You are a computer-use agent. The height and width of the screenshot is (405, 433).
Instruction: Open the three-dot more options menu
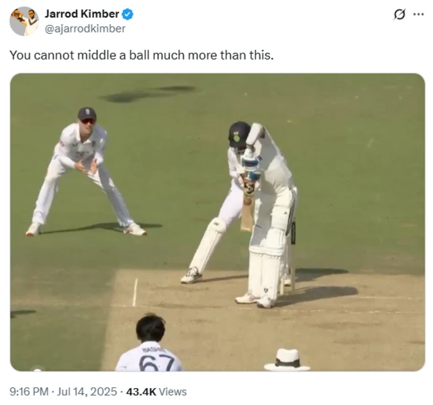418,14
